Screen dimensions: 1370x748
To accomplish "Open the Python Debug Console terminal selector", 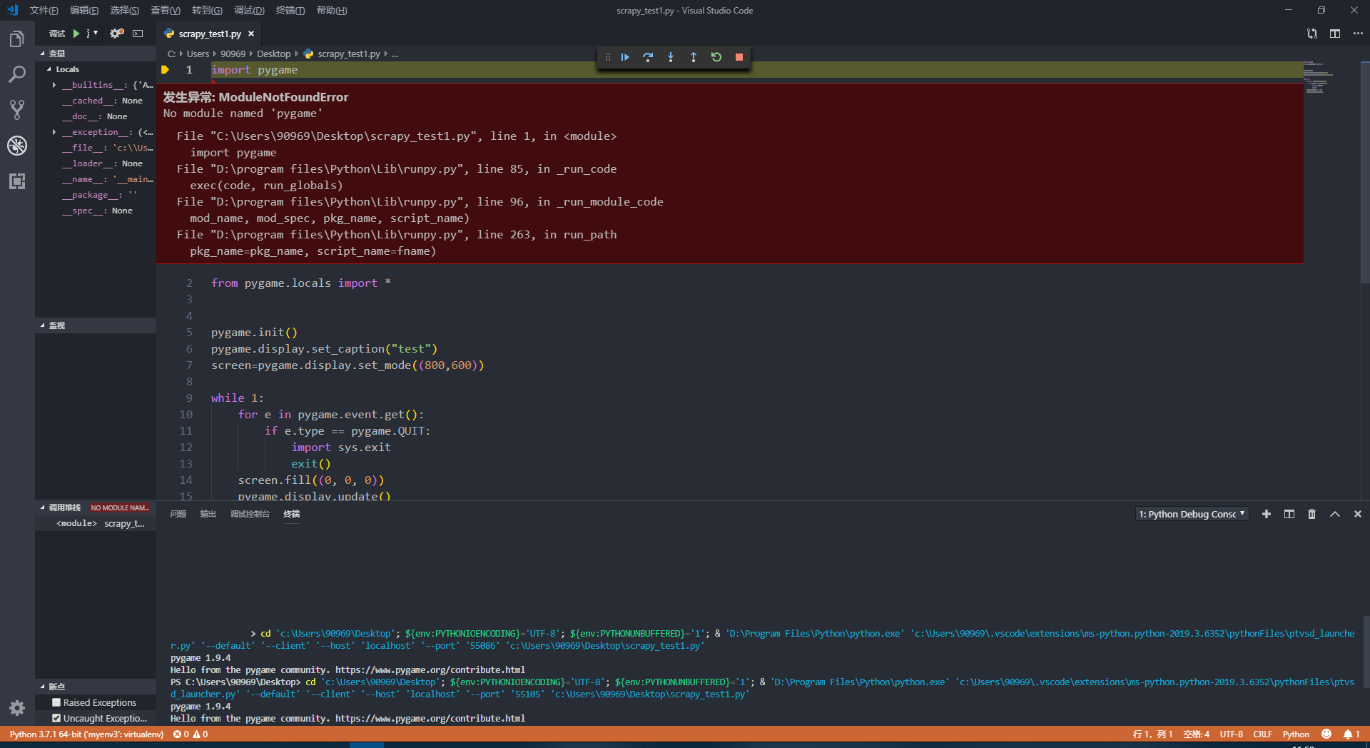I will (x=1192, y=514).
